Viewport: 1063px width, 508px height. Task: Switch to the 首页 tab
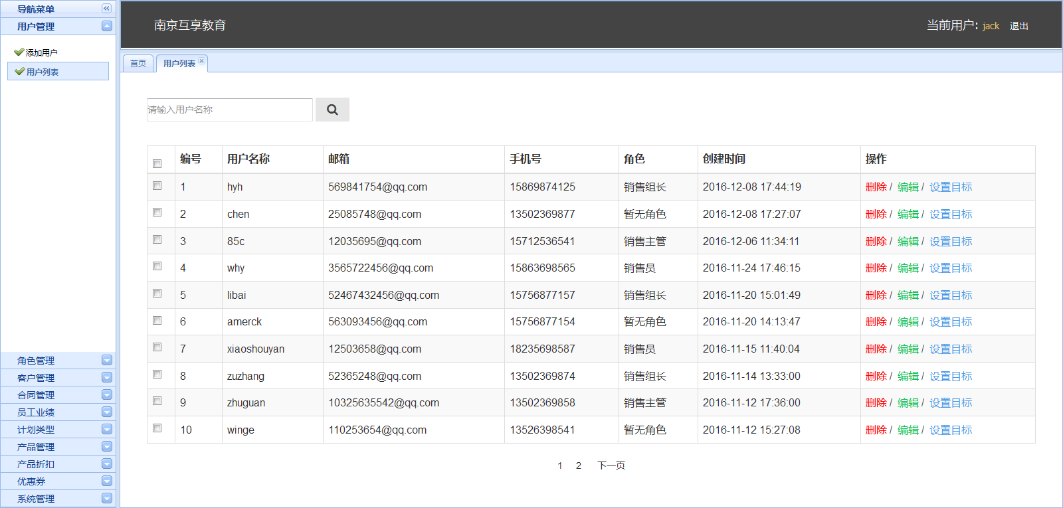tap(138, 64)
